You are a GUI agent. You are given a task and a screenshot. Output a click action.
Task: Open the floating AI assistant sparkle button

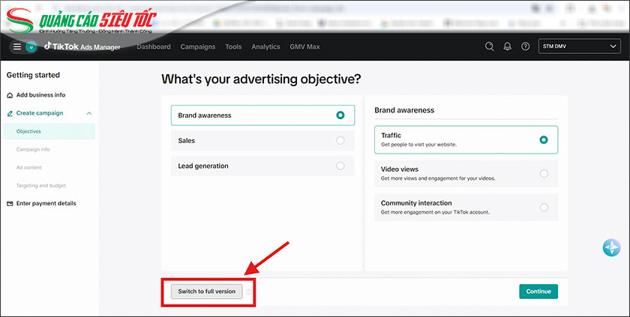(611, 248)
